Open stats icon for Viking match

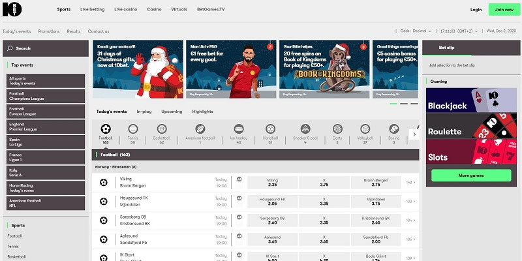click(239, 179)
